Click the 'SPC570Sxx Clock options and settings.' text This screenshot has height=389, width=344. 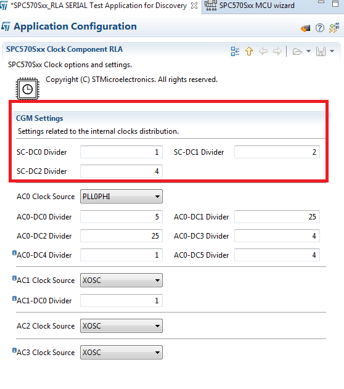coord(70,65)
